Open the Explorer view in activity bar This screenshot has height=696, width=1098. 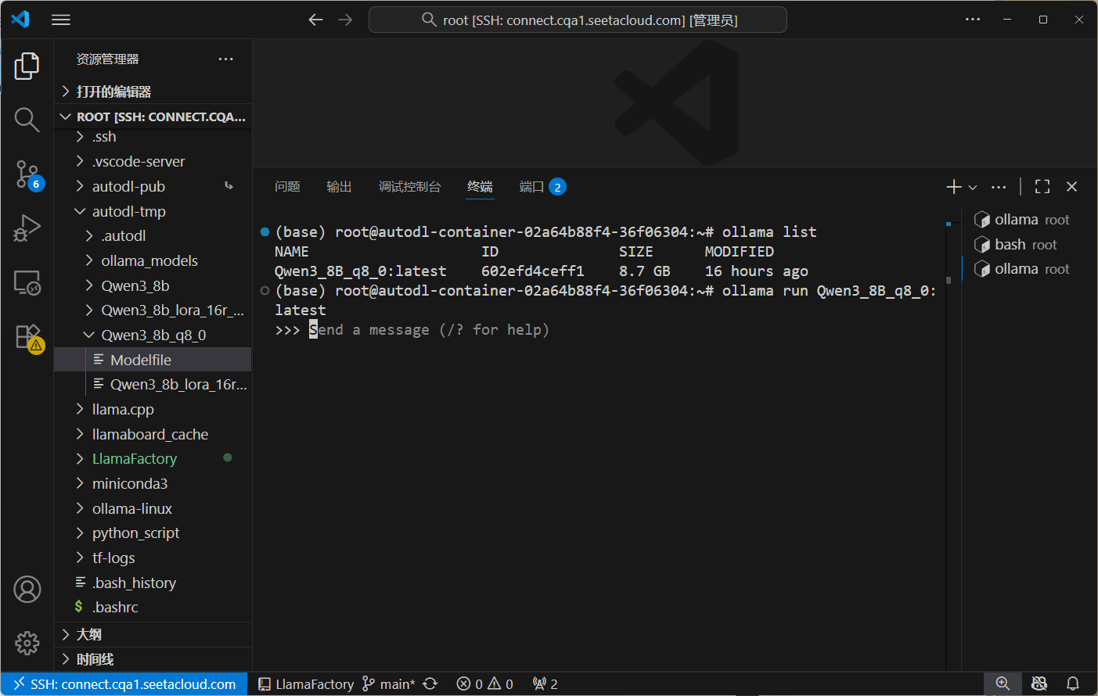point(27,66)
